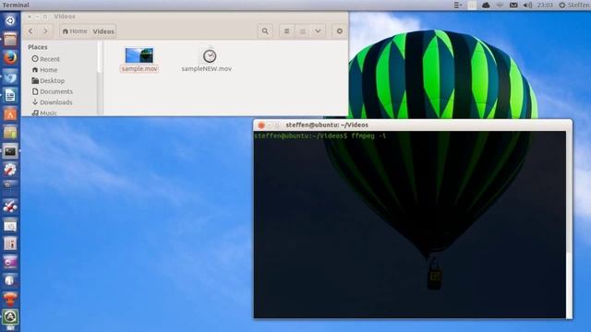The image size is (591, 332).
Task: Click the search icon in Files toolbar
Action: point(265,31)
